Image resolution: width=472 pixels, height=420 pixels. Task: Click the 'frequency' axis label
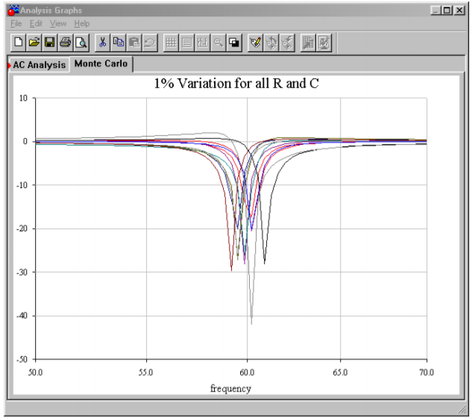click(x=230, y=388)
